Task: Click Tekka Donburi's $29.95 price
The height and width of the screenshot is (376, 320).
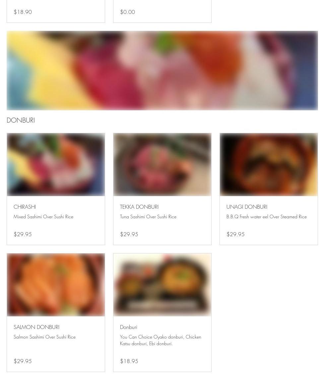Action: pos(129,234)
